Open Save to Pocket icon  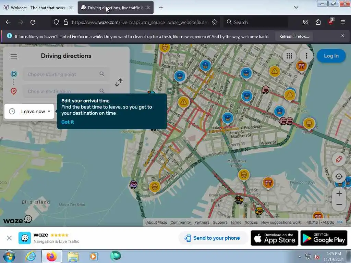pos(305,22)
